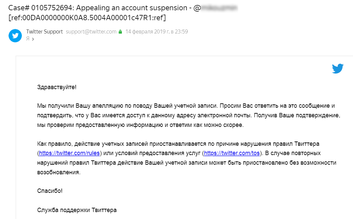Click the Twitter Support sender avatar
This screenshot has height=219, width=353.
15,35
